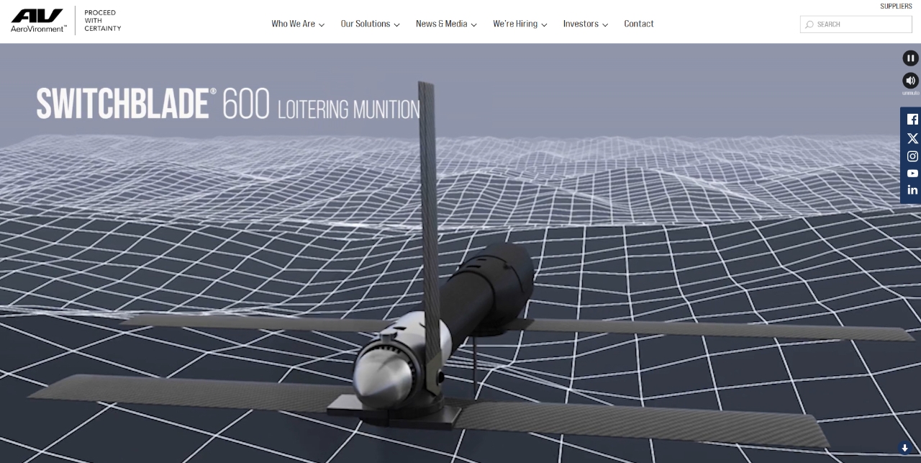Expand the Investors menu
Screen dimensions: 921x463
pos(586,24)
